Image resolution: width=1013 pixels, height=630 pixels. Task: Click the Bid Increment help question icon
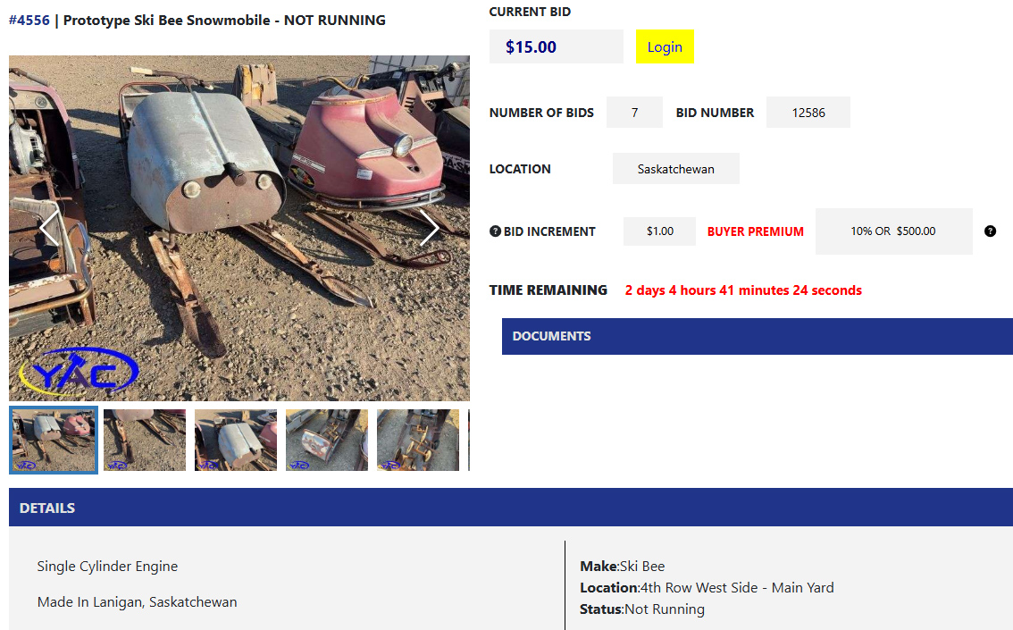pyautogui.click(x=495, y=231)
